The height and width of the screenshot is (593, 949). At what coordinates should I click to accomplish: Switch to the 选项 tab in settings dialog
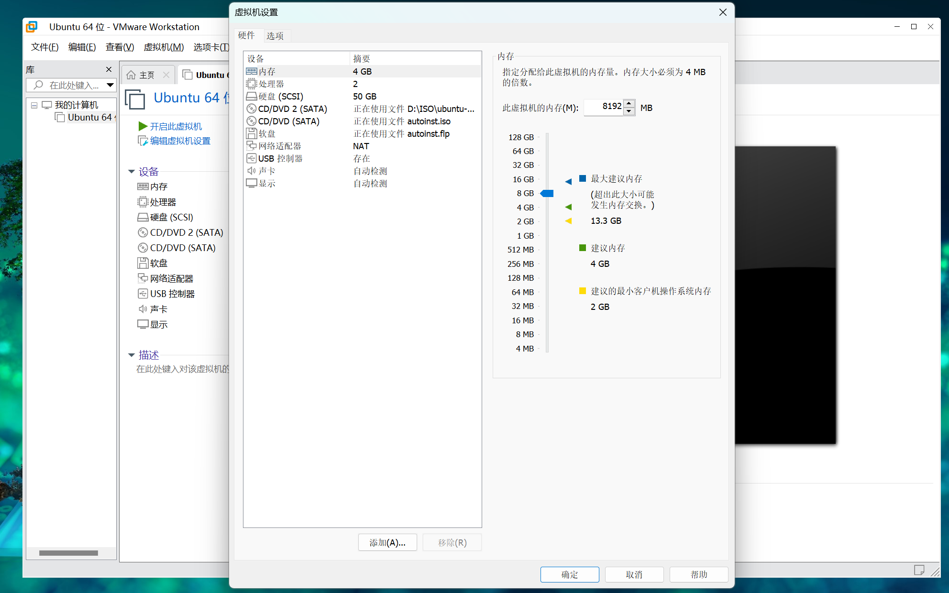click(x=275, y=36)
